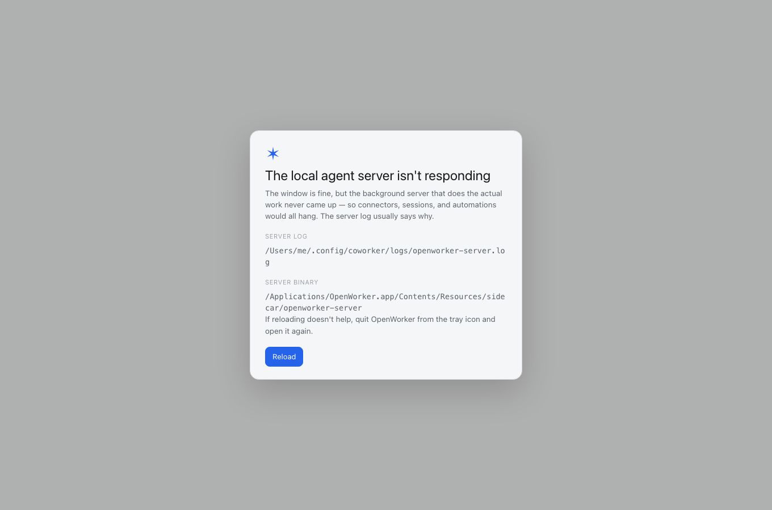Viewport: 772px width, 510px height.
Task: Select the server log file path
Action: click(x=385, y=256)
